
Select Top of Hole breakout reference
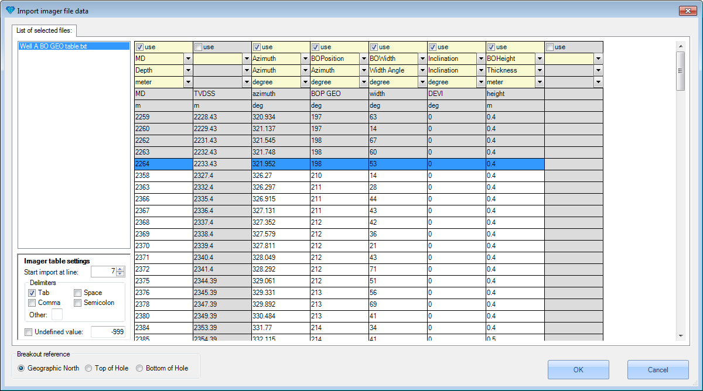pyautogui.click(x=89, y=368)
